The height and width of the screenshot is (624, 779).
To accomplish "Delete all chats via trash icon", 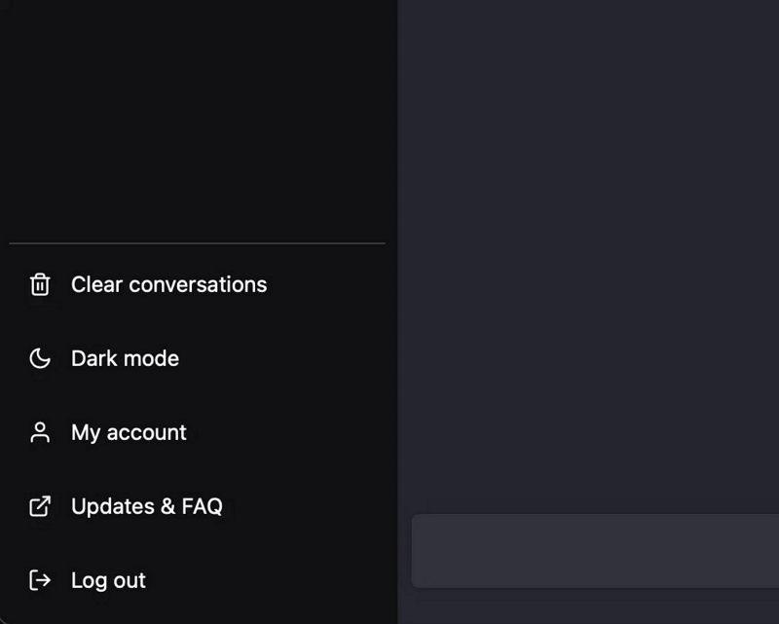I will coord(40,284).
